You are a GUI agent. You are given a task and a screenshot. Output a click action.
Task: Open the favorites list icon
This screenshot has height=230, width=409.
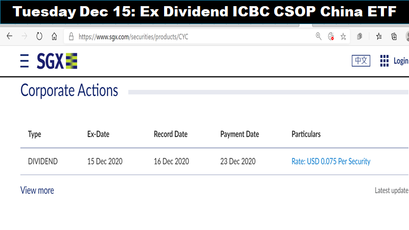click(x=379, y=36)
